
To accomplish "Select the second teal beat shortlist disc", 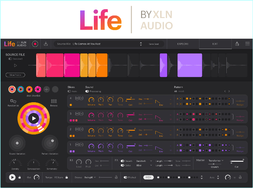I will [21, 89].
